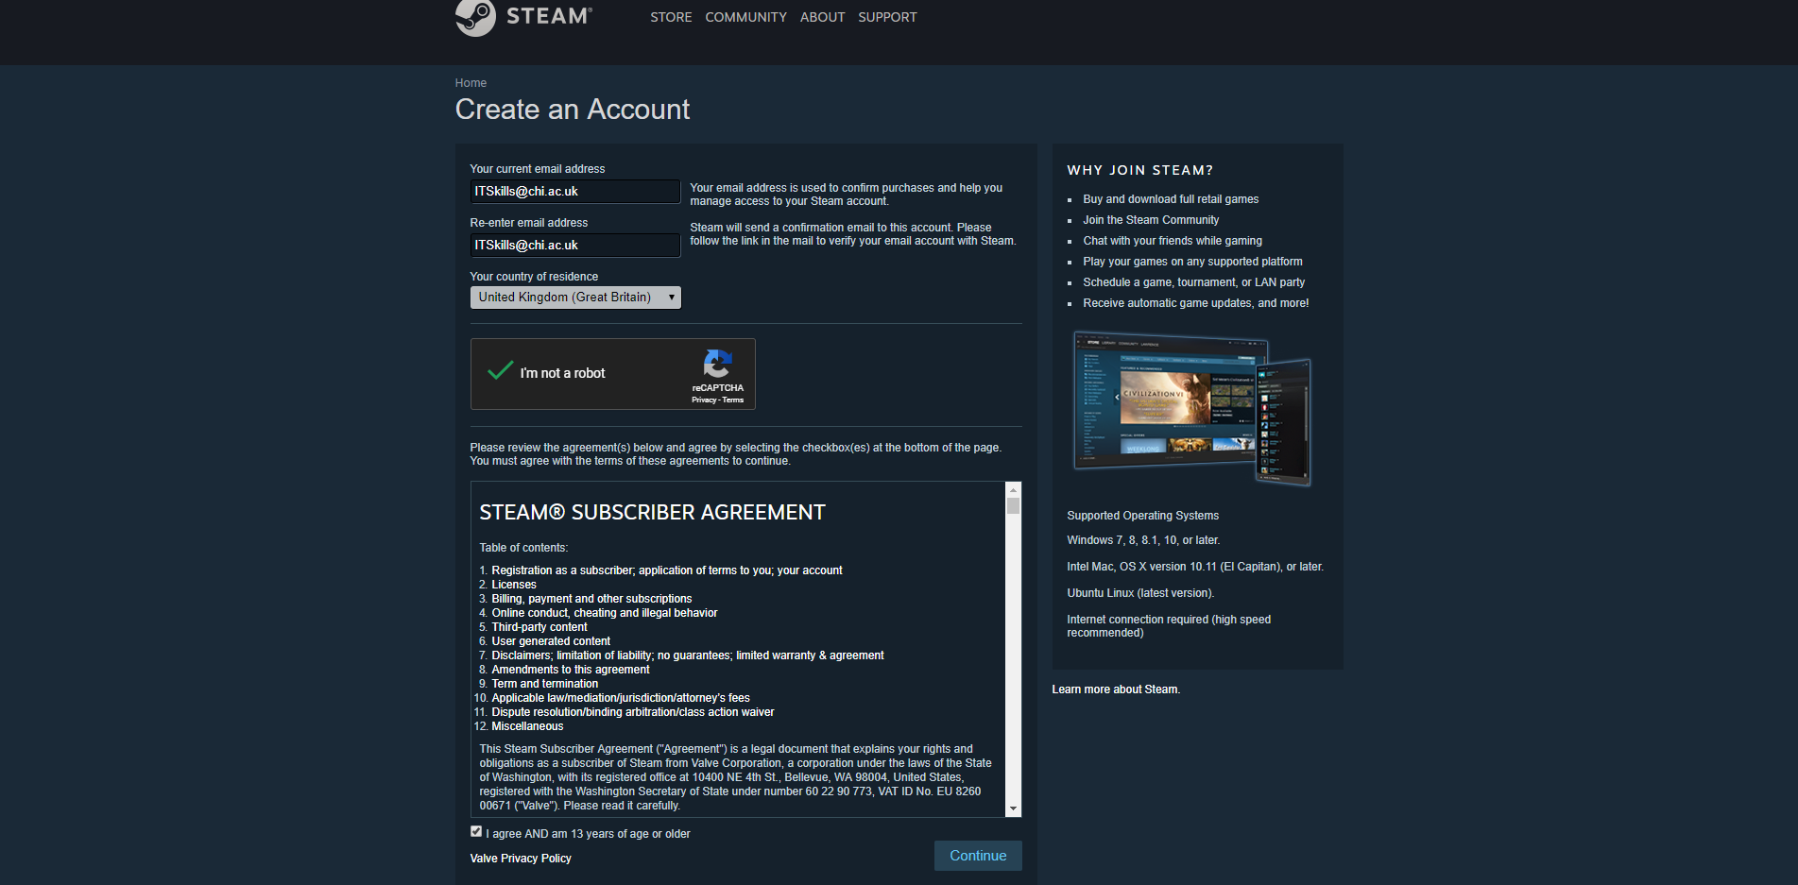This screenshot has width=1798, height=885.
Task: Jump to Registration as a subscriber section
Action: point(667,570)
